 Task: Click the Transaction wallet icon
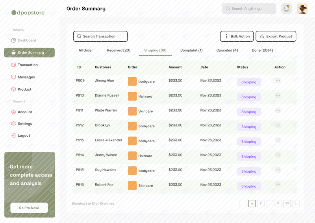pyautogui.click(x=13, y=65)
